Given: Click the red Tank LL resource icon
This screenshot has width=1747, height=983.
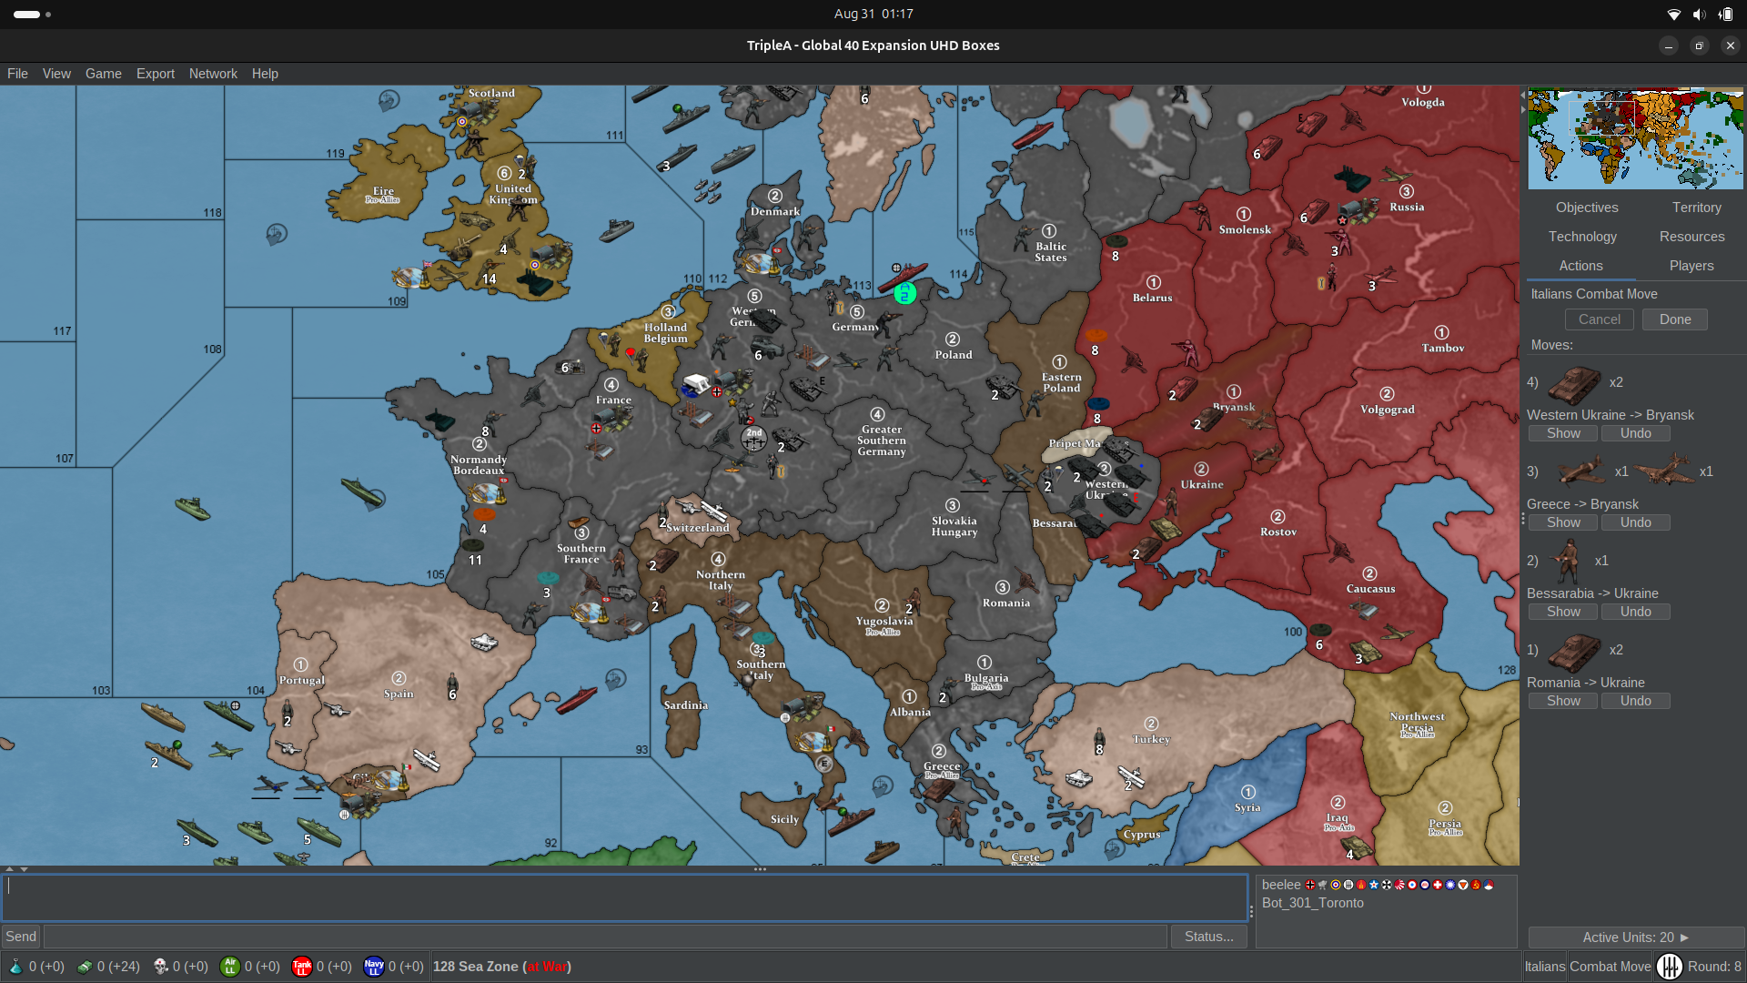Looking at the screenshot, I should pos(302,967).
